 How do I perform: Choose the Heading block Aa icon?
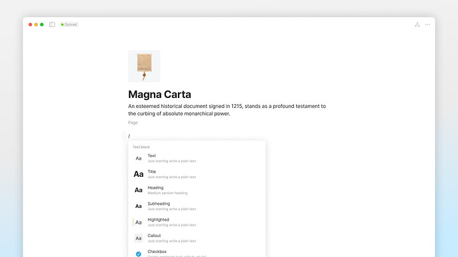click(139, 190)
